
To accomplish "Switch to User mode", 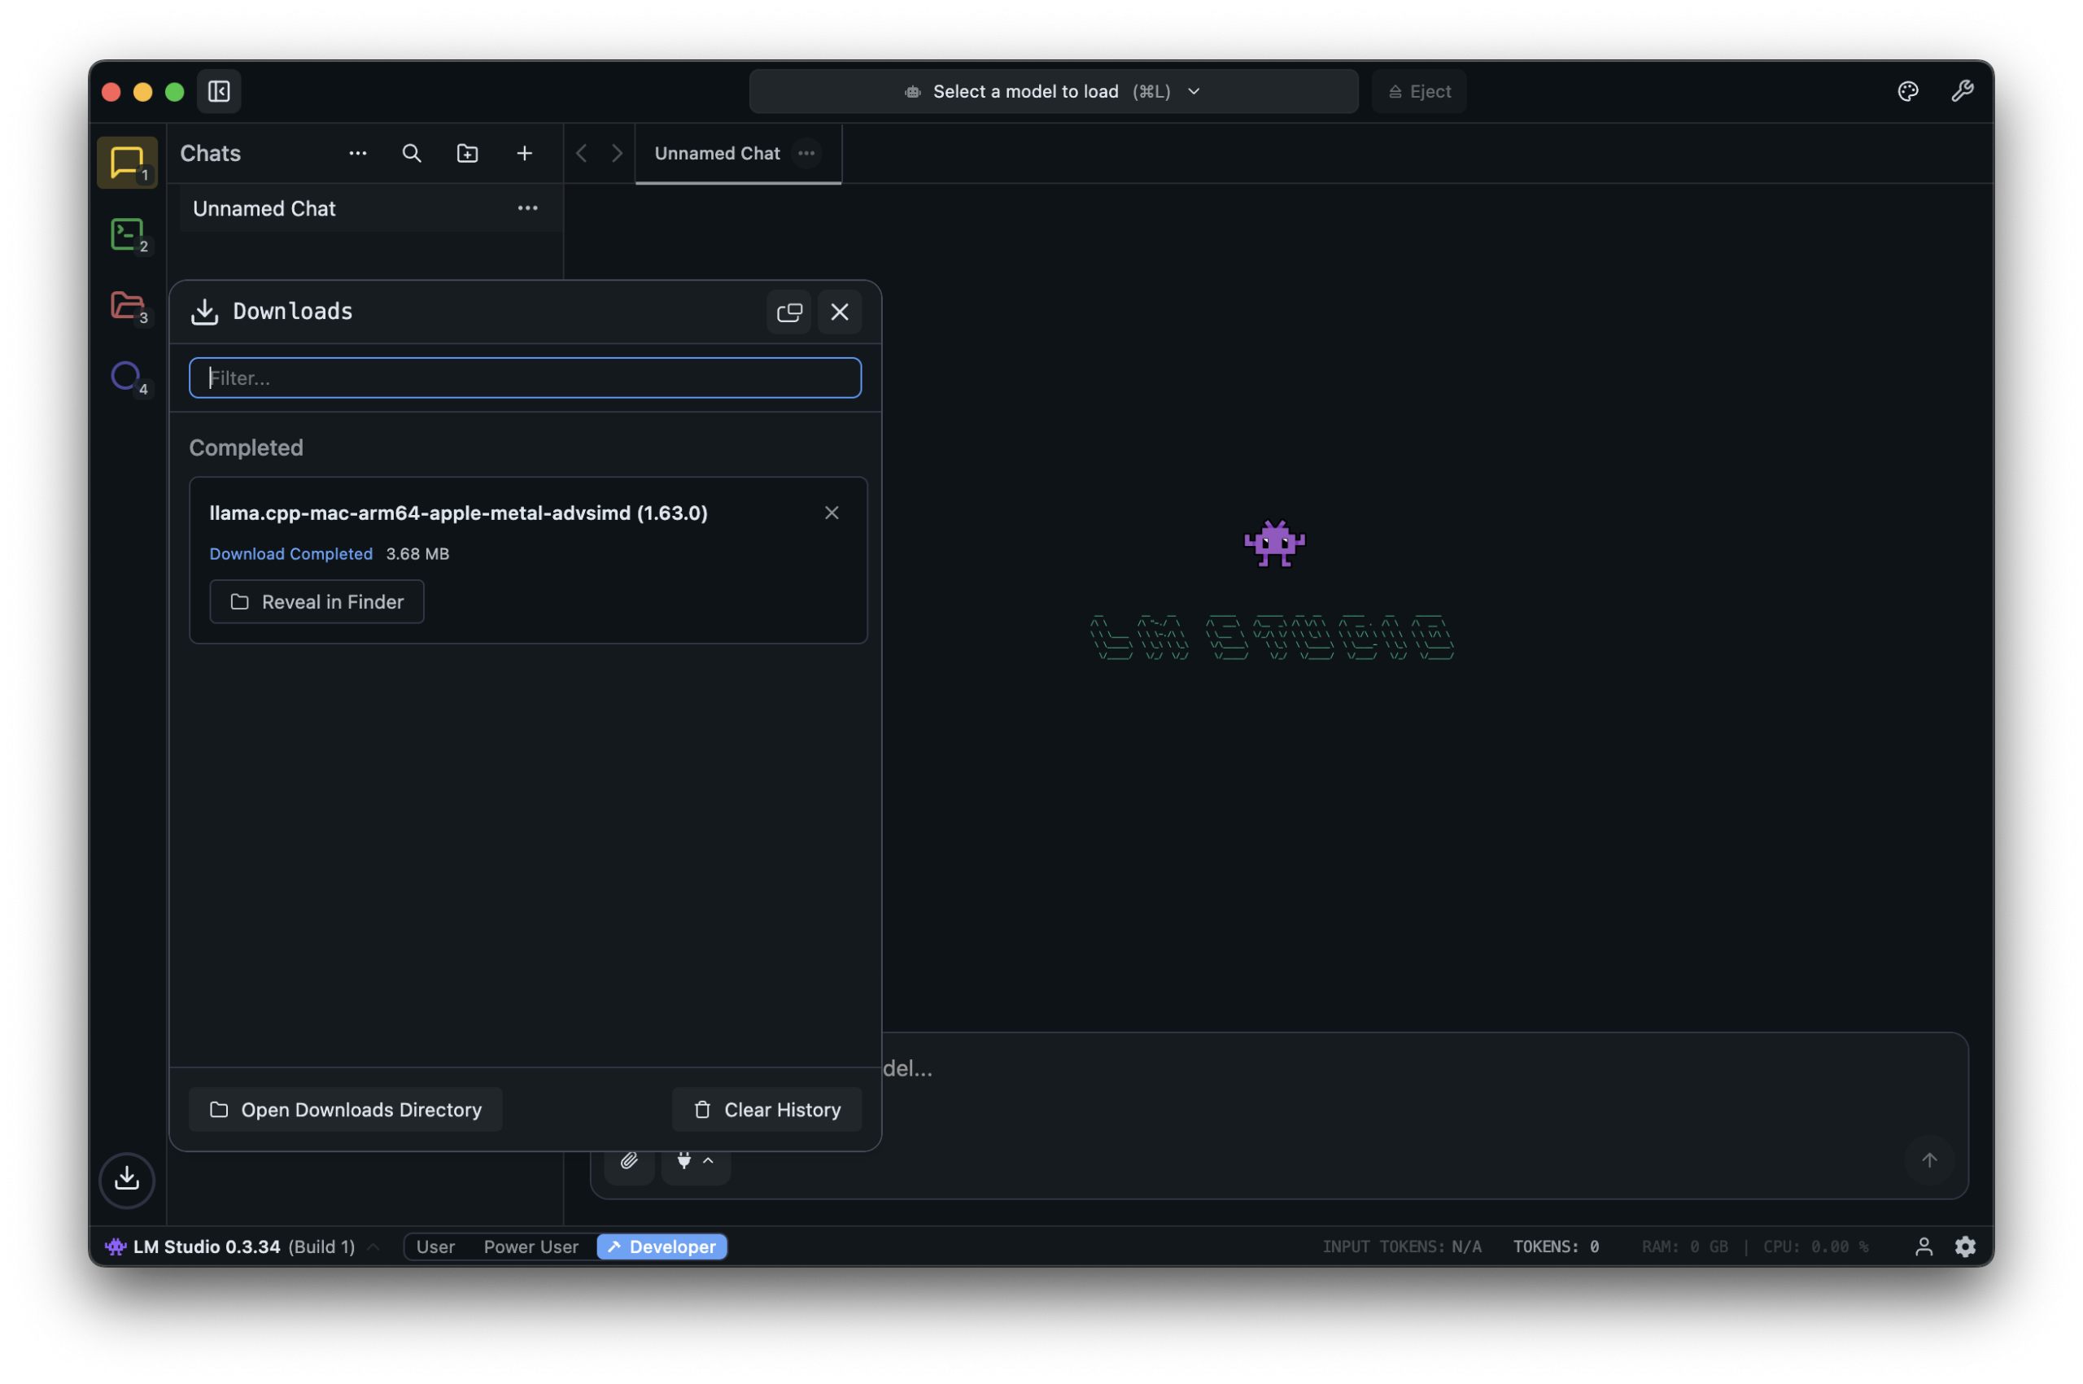I will pyautogui.click(x=435, y=1246).
